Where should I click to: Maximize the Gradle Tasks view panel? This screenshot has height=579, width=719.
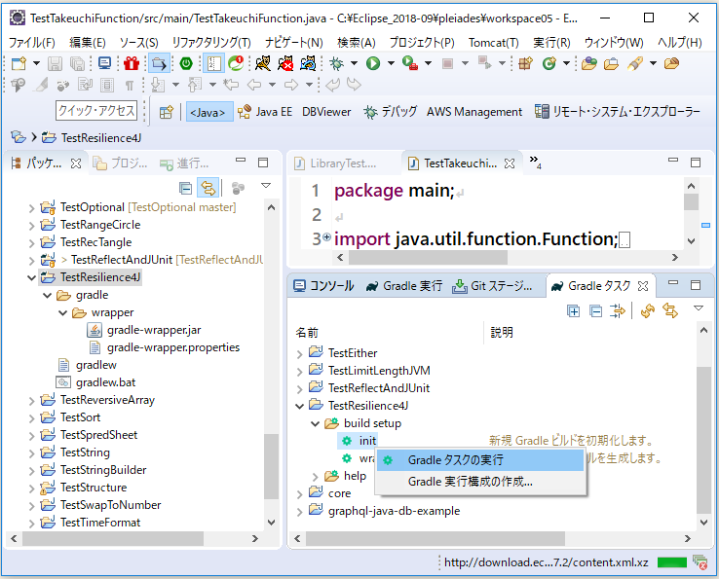[x=696, y=285]
